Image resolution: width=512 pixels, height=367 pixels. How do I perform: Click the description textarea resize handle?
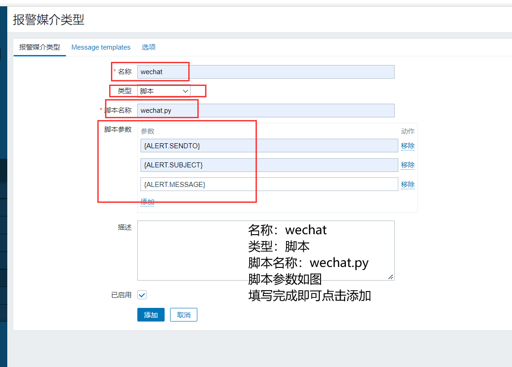391,277
